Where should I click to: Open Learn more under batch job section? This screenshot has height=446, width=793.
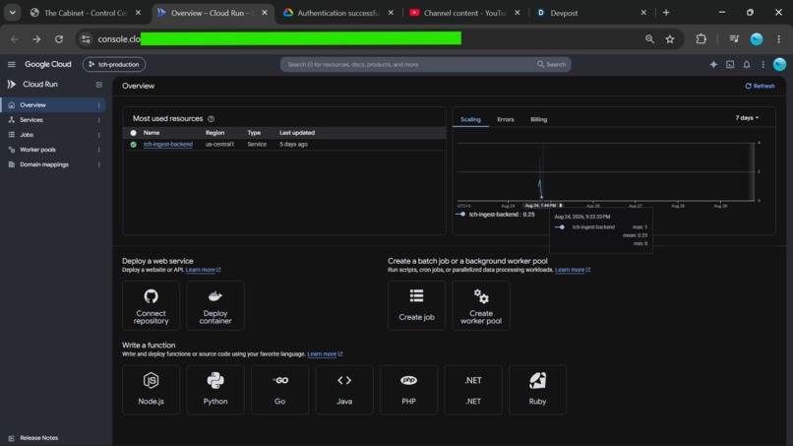click(573, 270)
